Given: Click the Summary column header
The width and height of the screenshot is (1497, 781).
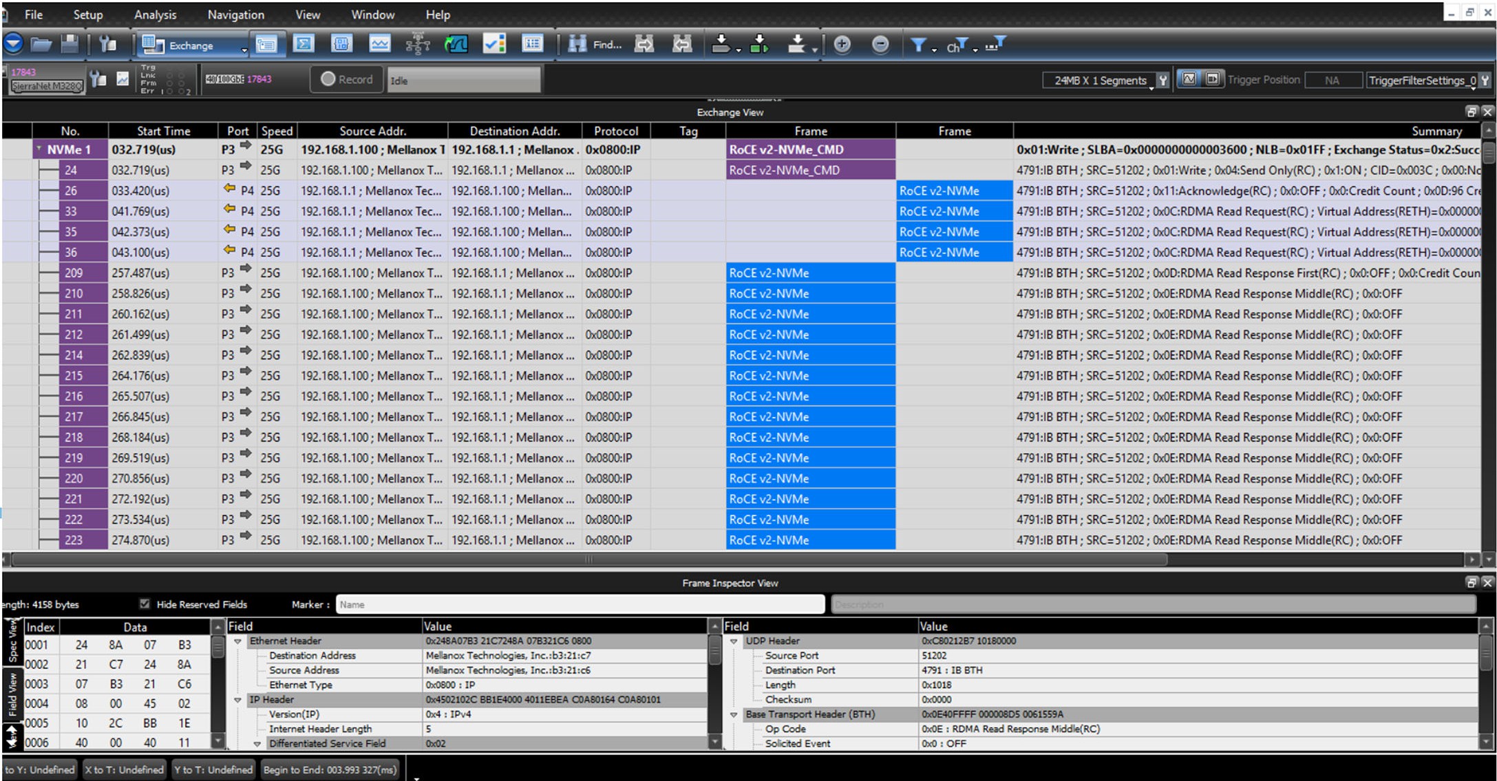Looking at the screenshot, I should [1247, 131].
